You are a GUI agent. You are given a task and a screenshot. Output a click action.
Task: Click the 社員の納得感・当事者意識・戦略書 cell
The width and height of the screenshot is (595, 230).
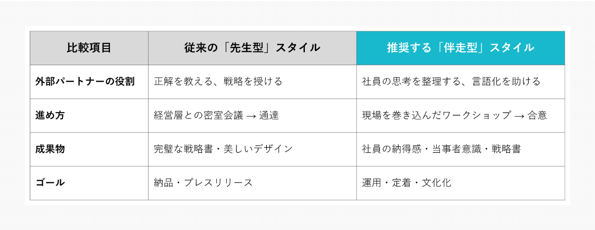(441, 149)
